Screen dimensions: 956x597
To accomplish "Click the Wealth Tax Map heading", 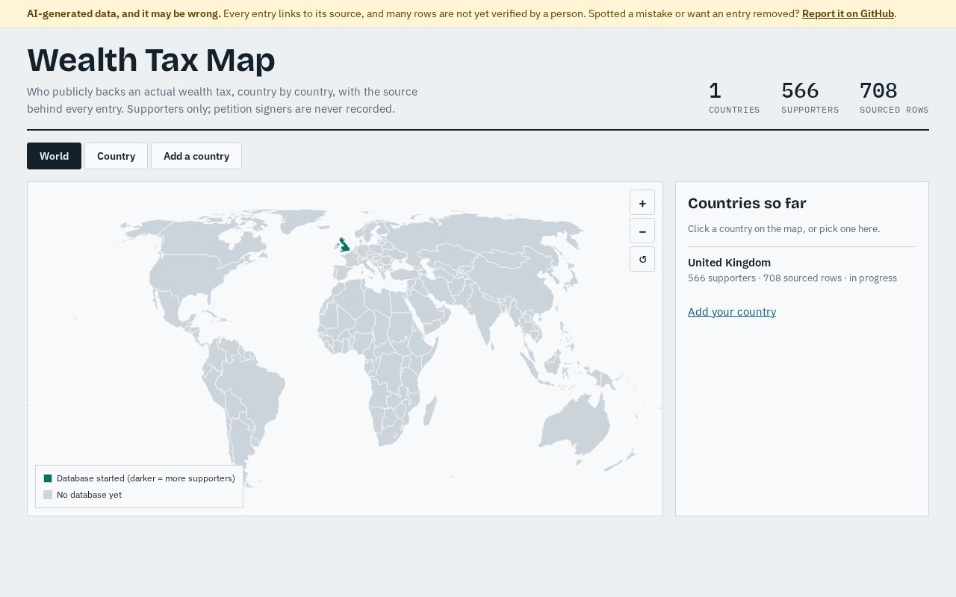I will tap(151, 60).
